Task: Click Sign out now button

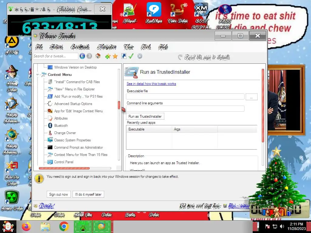Action: (59, 194)
